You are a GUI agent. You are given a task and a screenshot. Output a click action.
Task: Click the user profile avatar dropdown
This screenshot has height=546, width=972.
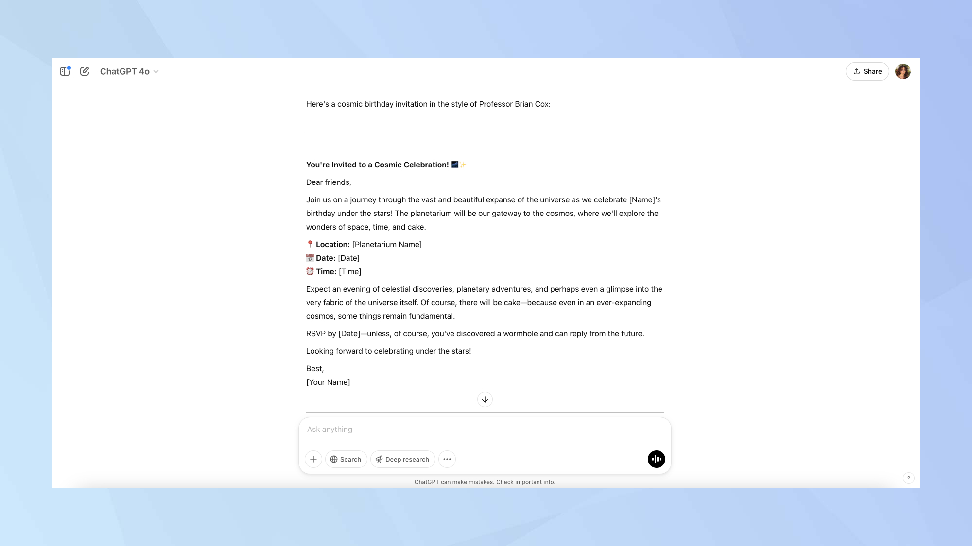(903, 71)
